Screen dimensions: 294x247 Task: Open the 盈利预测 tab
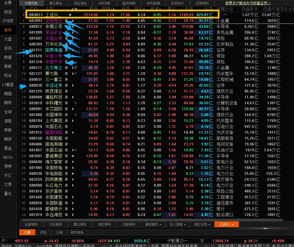point(129,3)
